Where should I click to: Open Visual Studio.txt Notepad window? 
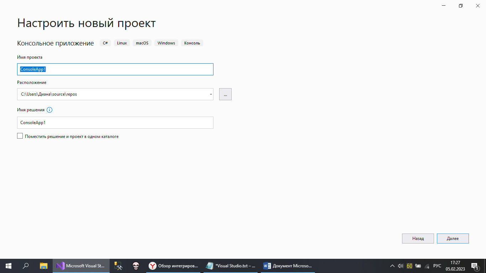(x=231, y=266)
